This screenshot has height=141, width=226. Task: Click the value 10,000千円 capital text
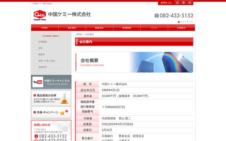coord(125,96)
